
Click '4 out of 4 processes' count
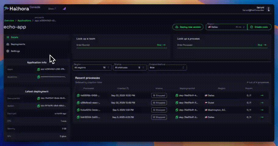click(258, 82)
